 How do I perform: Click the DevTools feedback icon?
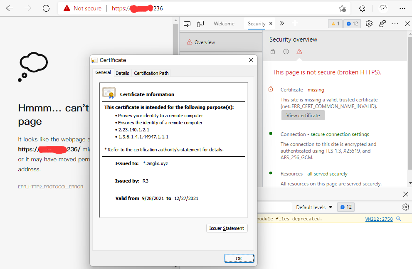pyautogui.click(x=382, y=24)
